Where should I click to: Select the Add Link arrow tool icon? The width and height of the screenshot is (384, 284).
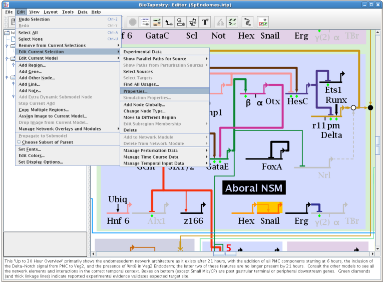point(169,22)
